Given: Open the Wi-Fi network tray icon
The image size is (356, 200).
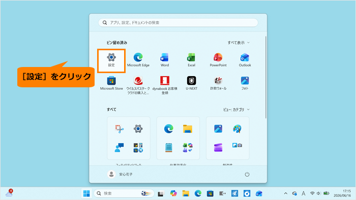Looking at the screenshot, I should click(312, 193).
